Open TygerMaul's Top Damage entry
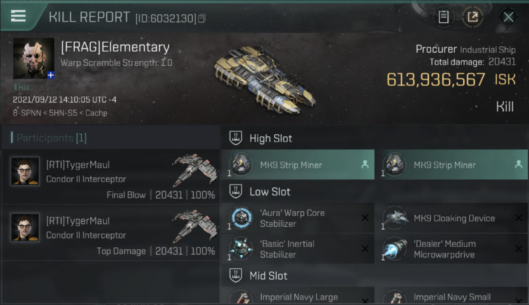 pos(111,233)
